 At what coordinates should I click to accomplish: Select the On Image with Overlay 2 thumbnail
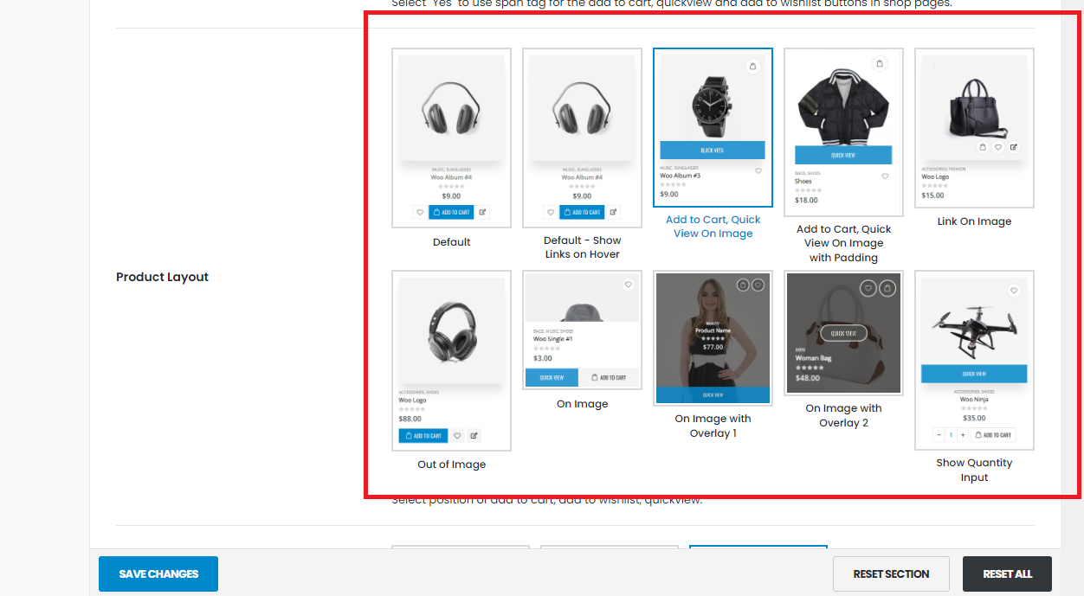click(x=843, y=333)
